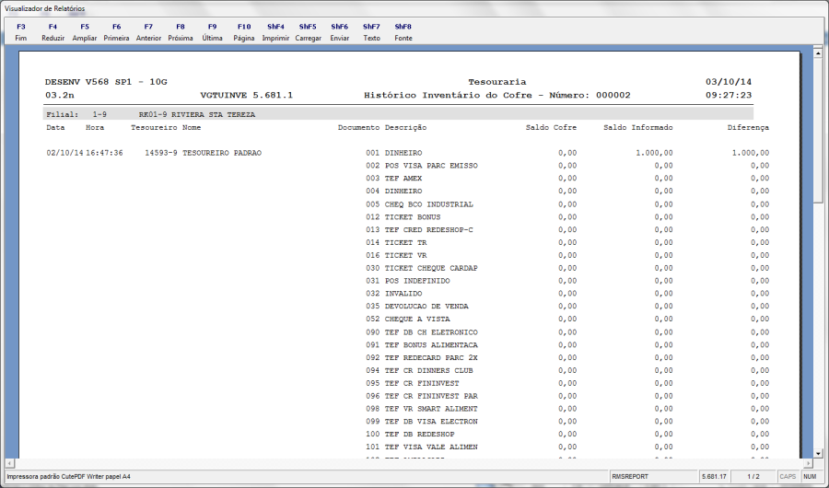Viewport: 829px width, 488px height.
Task: Open F10 Página page selector
Action: pyautogui.click(x=244, y=32)
